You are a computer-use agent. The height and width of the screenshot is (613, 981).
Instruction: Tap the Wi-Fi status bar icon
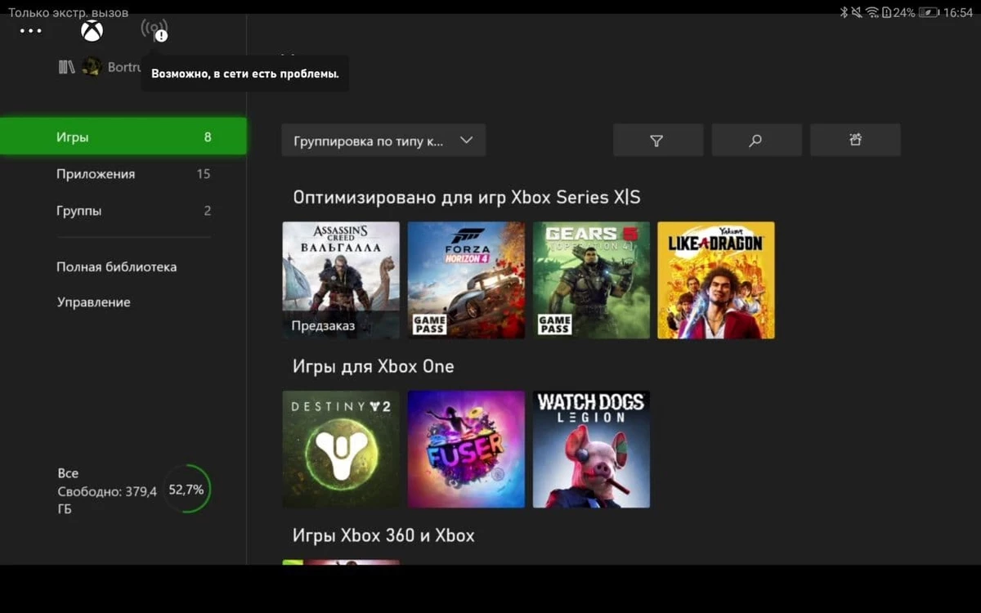(x=872, y=12)
